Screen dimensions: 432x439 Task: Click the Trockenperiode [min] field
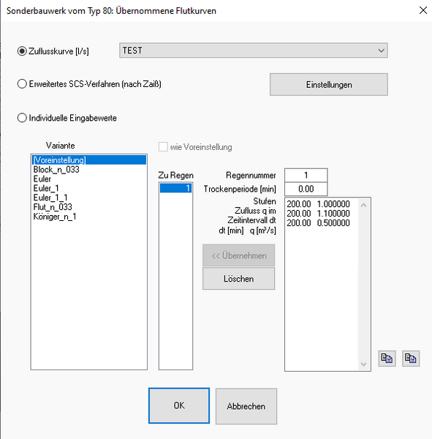tap(306, 189)
